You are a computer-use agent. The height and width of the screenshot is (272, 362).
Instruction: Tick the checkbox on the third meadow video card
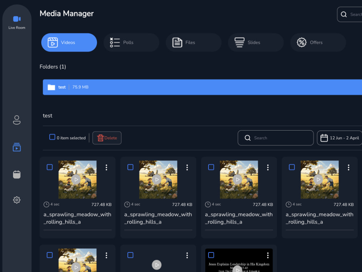[x=211, y=167]
